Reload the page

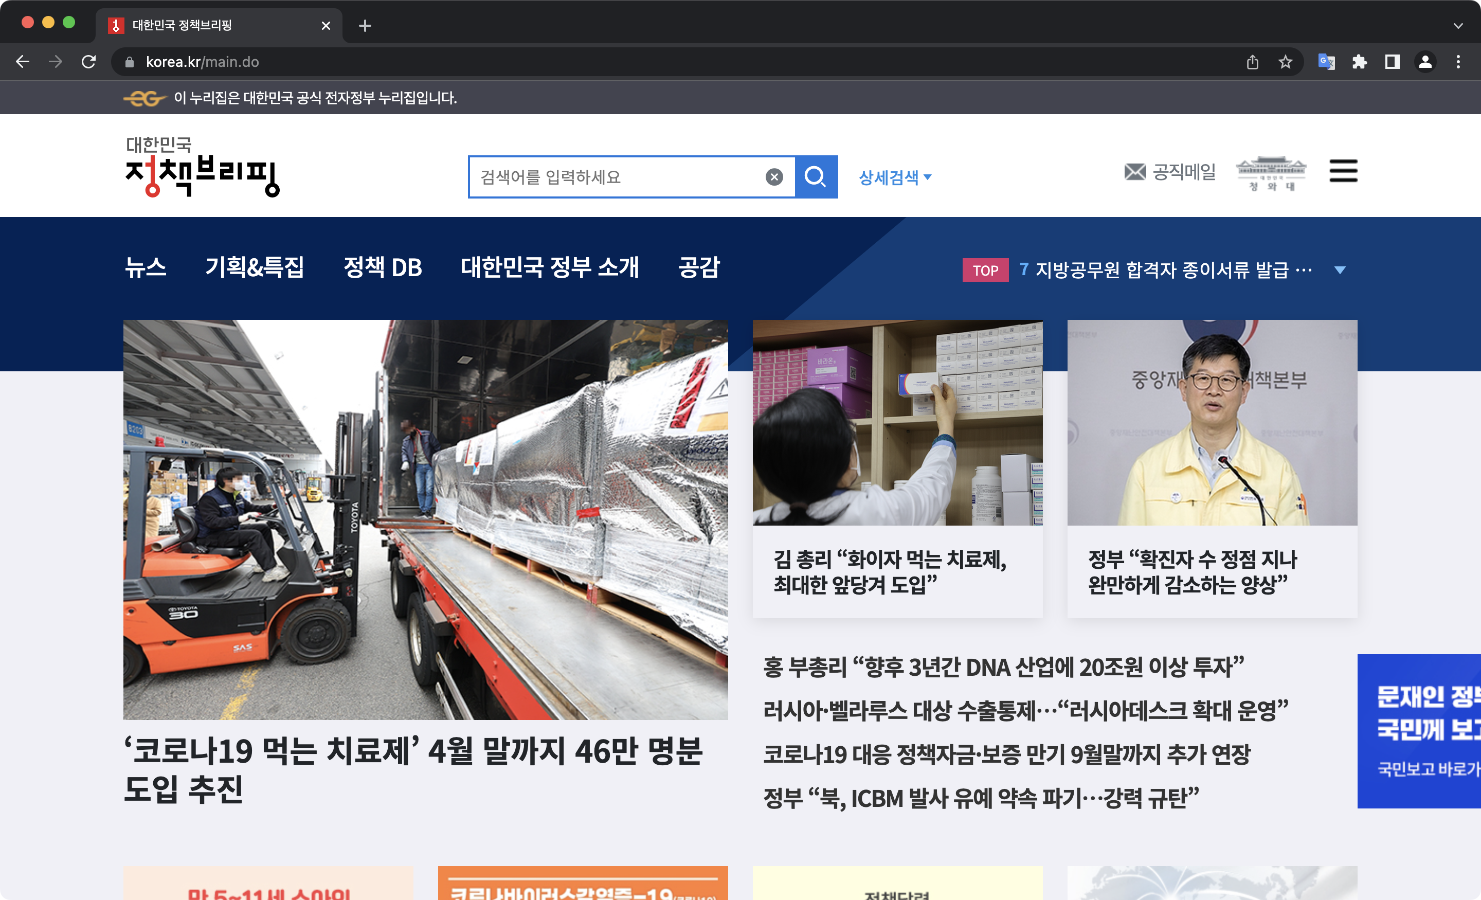tap(90, 61)
